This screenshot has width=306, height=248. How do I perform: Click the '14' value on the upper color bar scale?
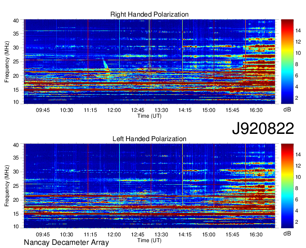298,31
